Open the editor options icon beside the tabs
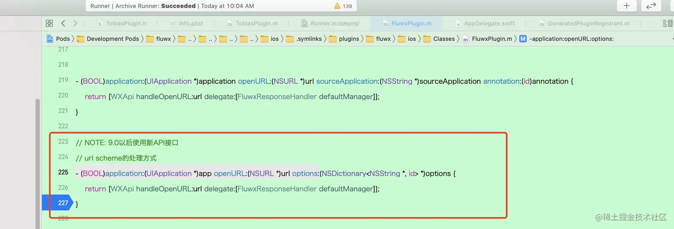 (667, 23)
